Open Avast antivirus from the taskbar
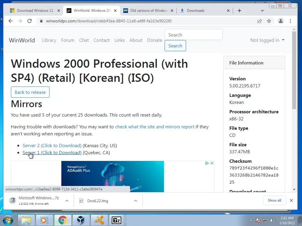The image size is (302, 226). pyautogui.click(x=99, y=220)
